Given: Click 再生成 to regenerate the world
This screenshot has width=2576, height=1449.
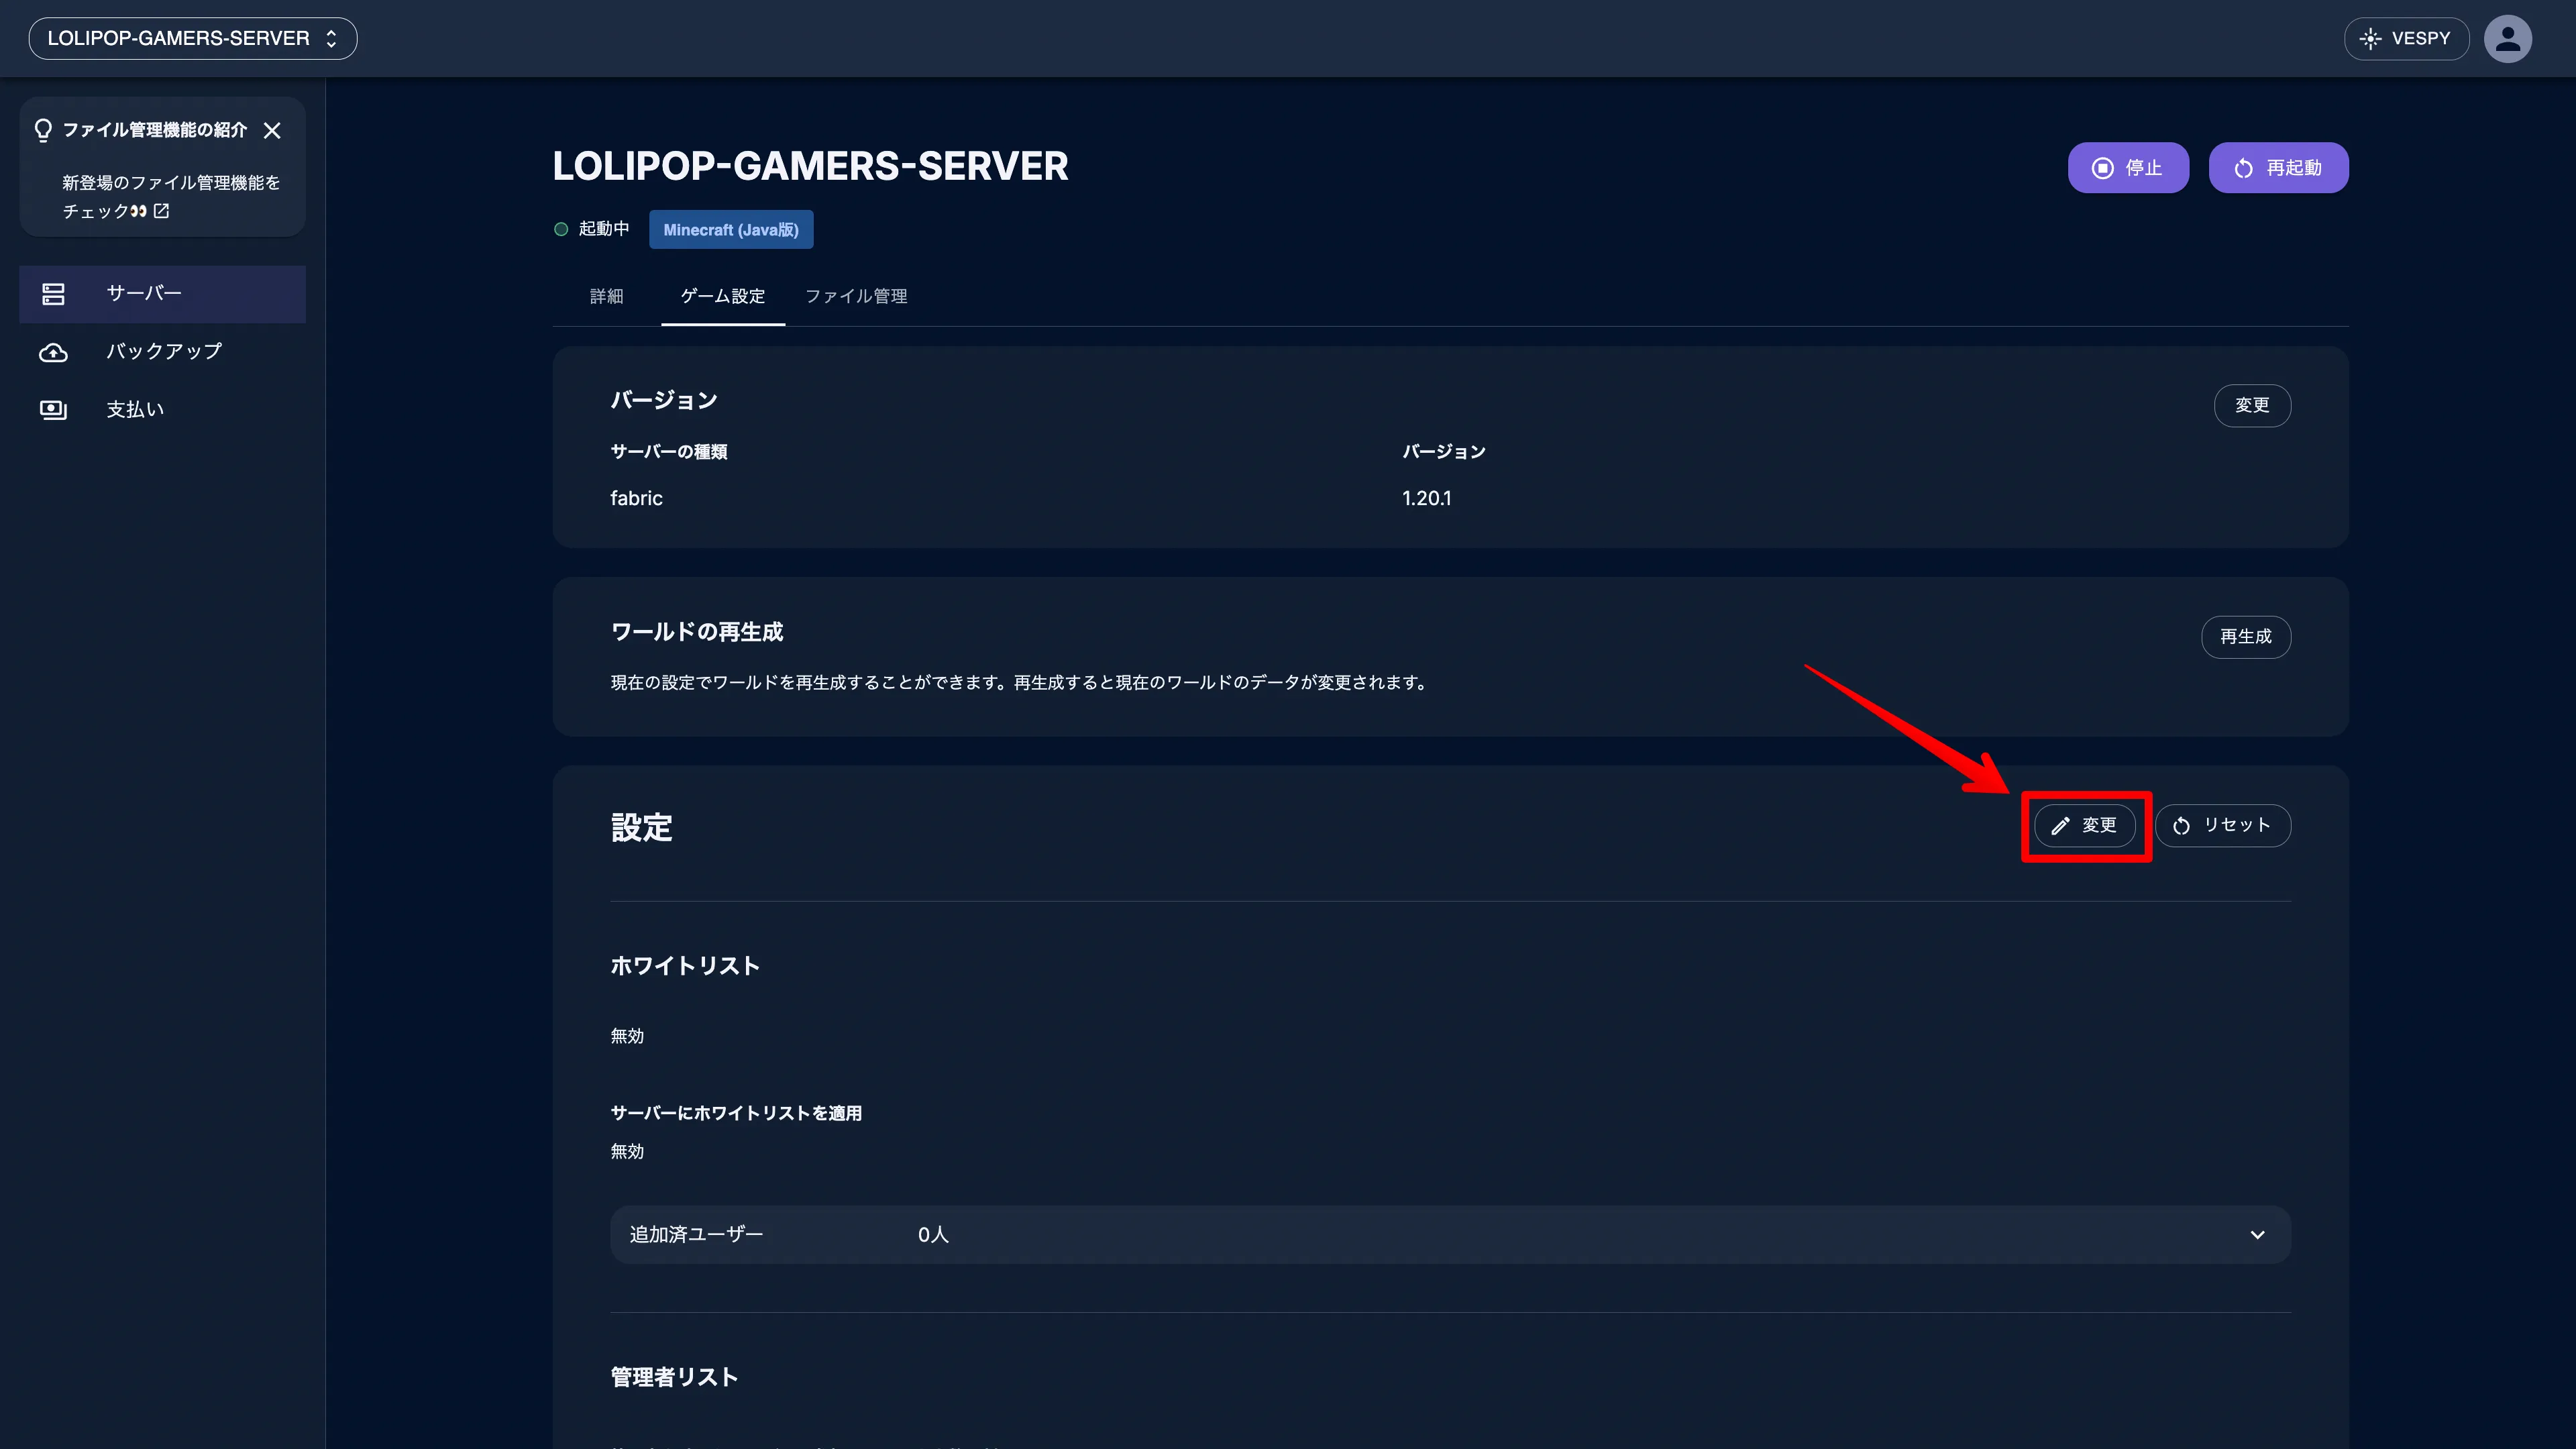Looking at the screenshot, I should pyautogui.click(x=2246, y=637).
